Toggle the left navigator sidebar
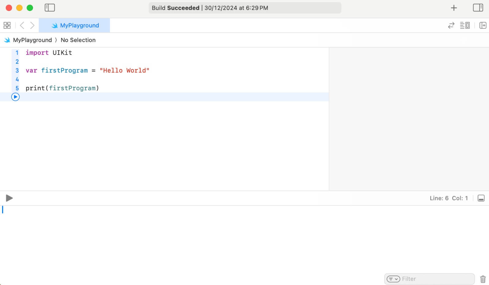 click(x=50, y=8)
